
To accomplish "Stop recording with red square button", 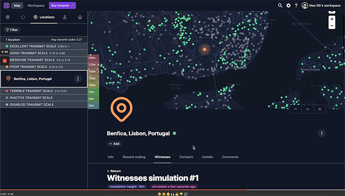I will [x=5, y=61].
